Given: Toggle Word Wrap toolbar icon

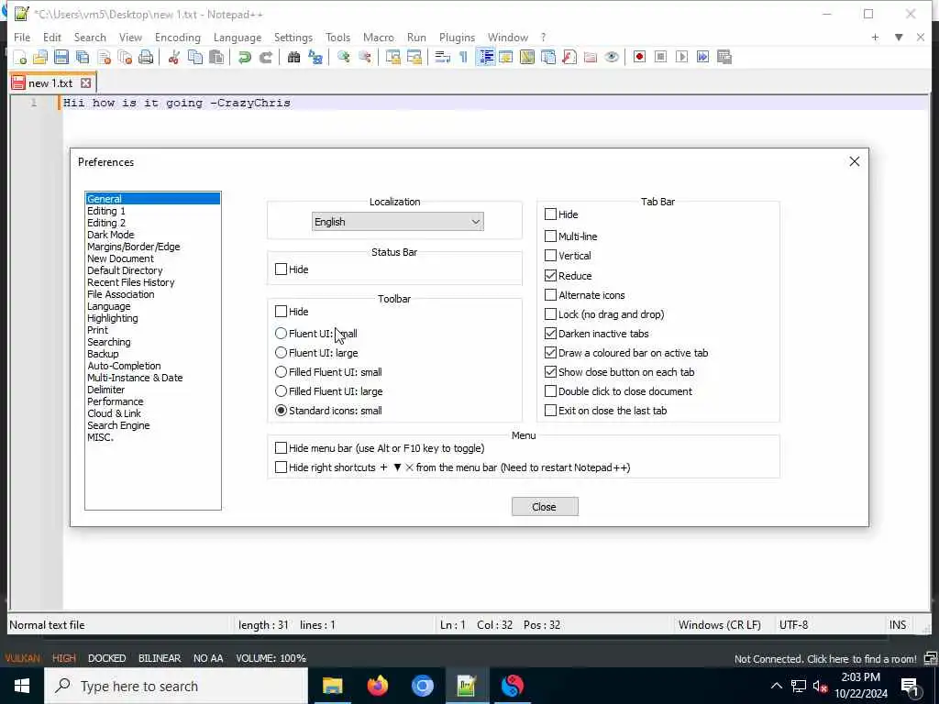Looking at the screenshot, I should [442, 57].
